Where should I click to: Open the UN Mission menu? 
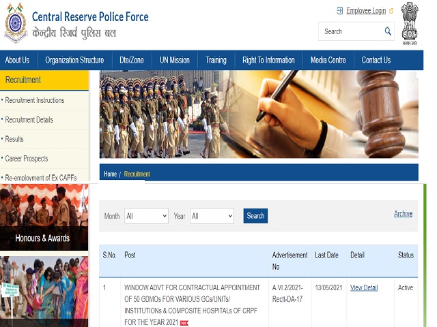click(175, 60)
